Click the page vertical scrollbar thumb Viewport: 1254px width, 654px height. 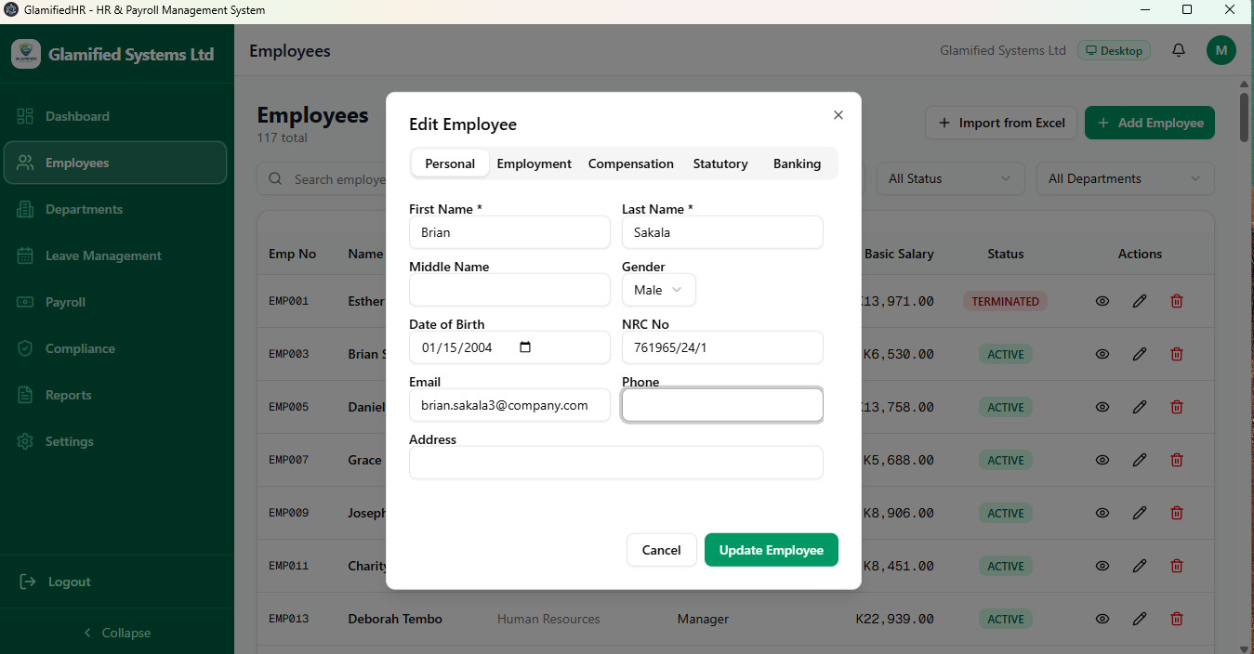tap(1245, 117)
